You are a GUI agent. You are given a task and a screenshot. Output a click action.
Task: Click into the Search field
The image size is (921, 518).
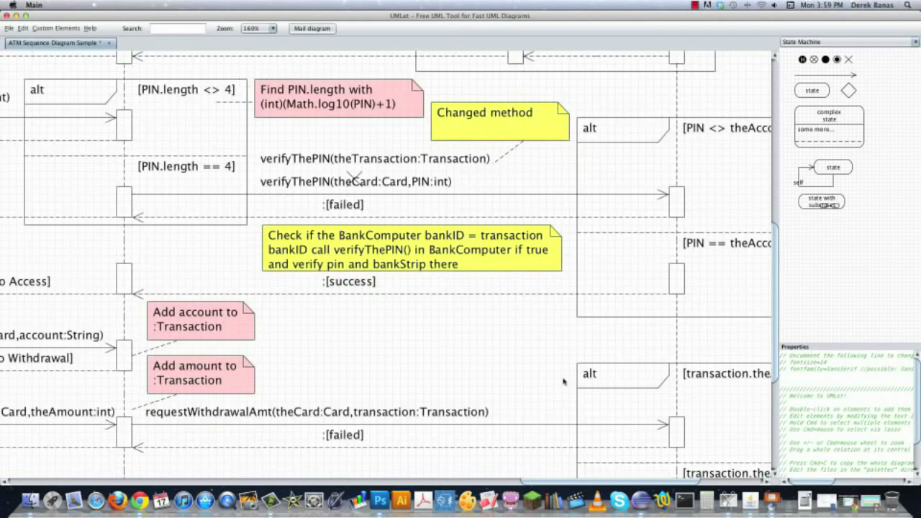click(178, 29)
